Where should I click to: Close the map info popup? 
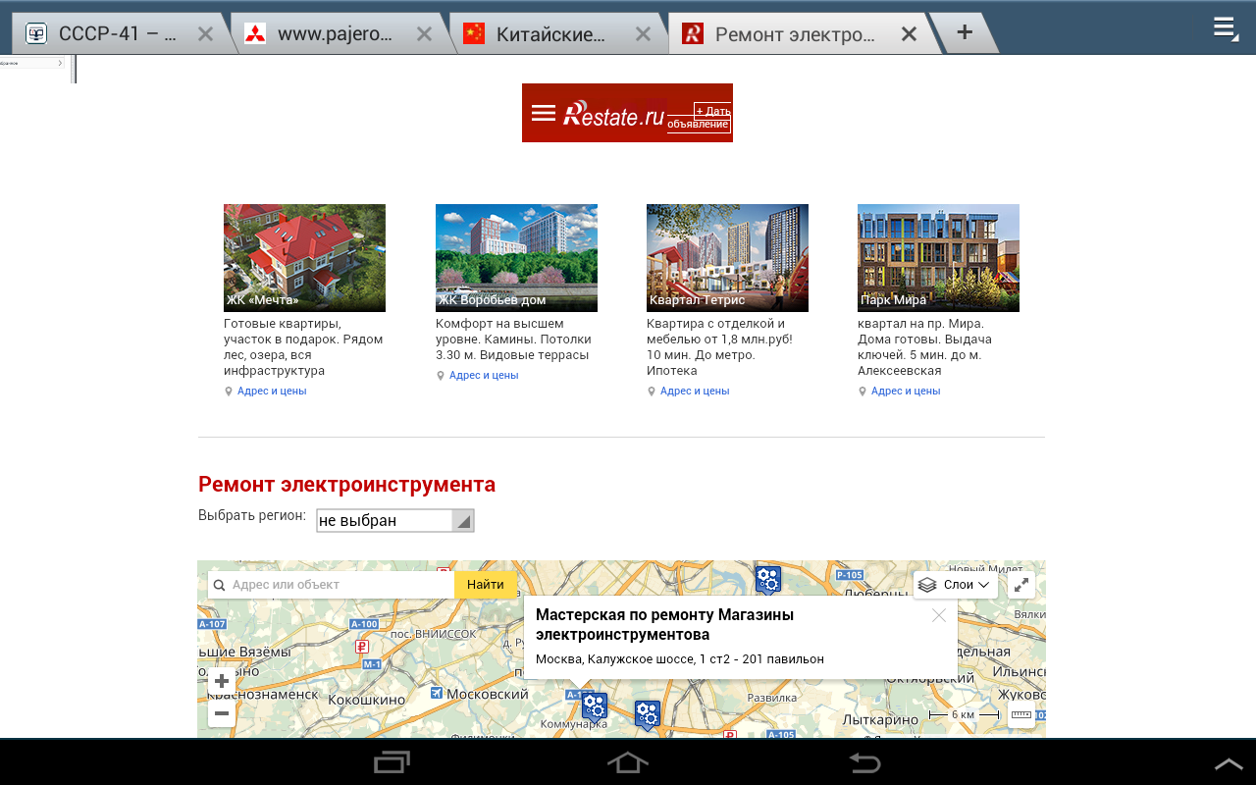tap(938, 615)
